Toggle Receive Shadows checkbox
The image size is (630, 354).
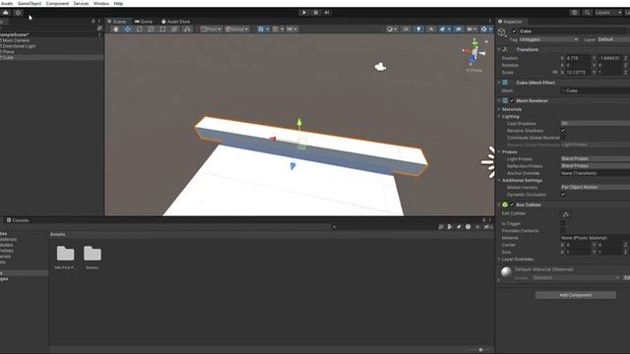(563, 131)
